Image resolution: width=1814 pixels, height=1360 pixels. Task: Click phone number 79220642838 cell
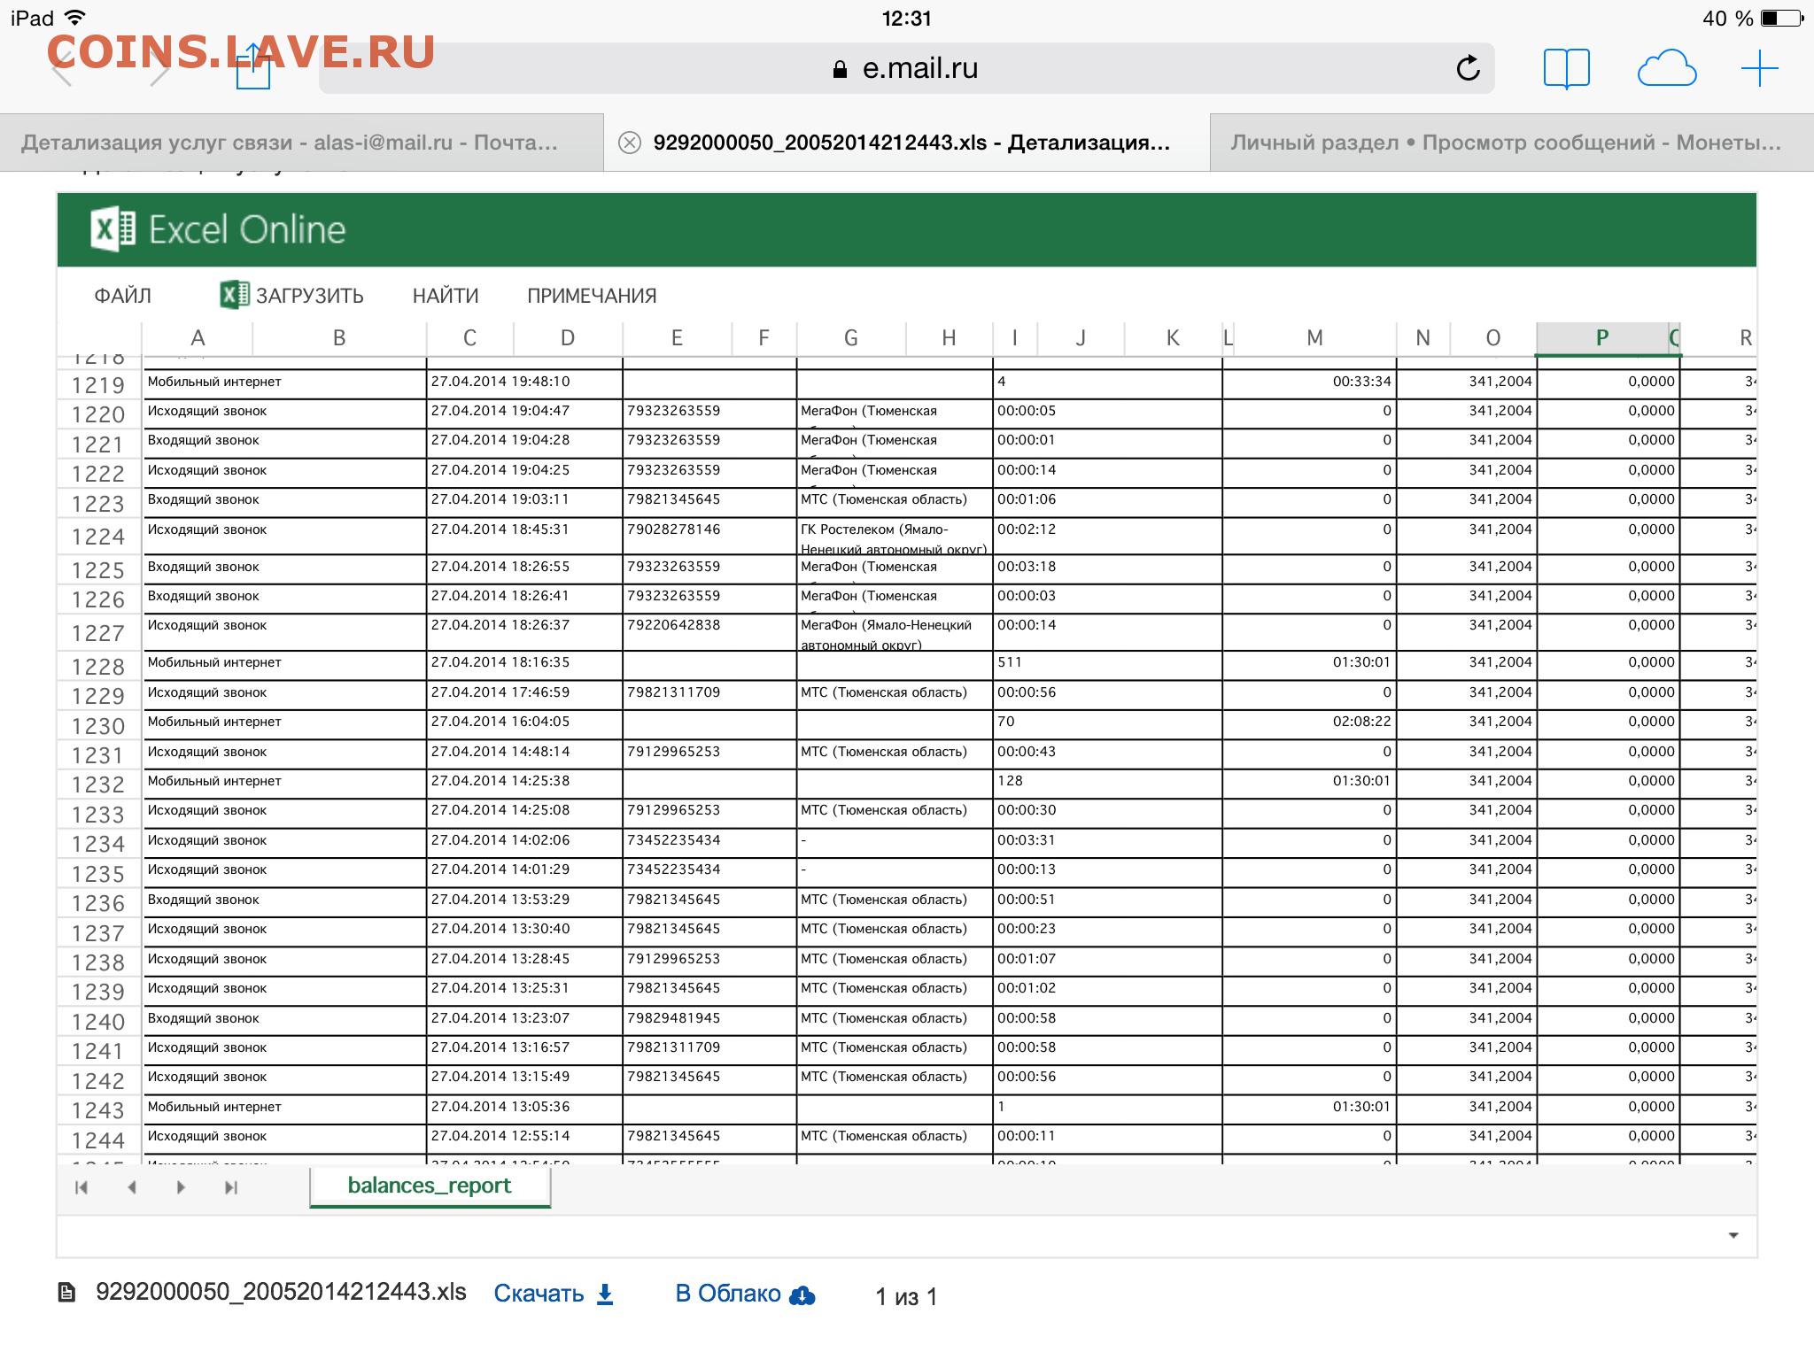pyautogui.click(x=709, y=631)
